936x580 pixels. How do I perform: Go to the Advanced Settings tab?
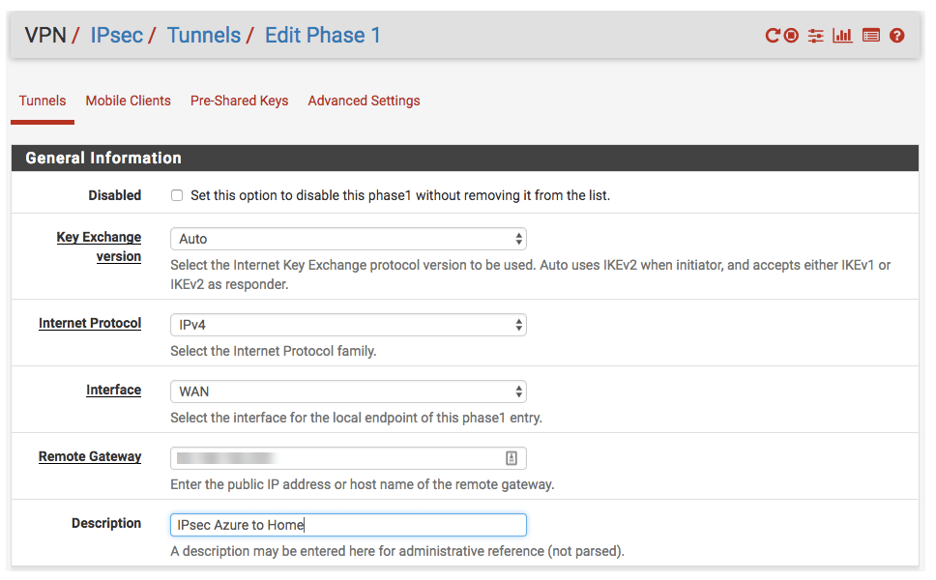tap(364, 101)
